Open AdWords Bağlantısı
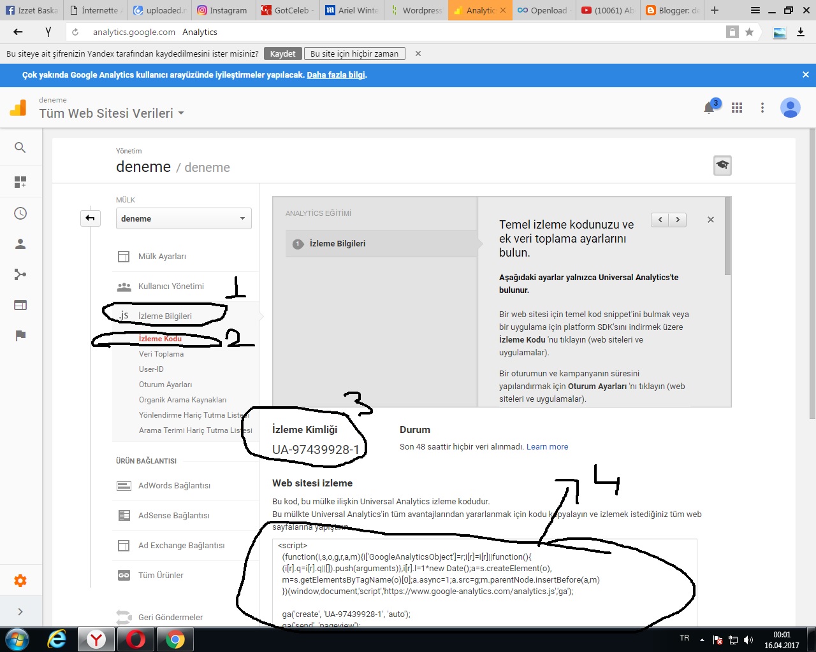Screen dimensions: 816x652 pos(174,486)
